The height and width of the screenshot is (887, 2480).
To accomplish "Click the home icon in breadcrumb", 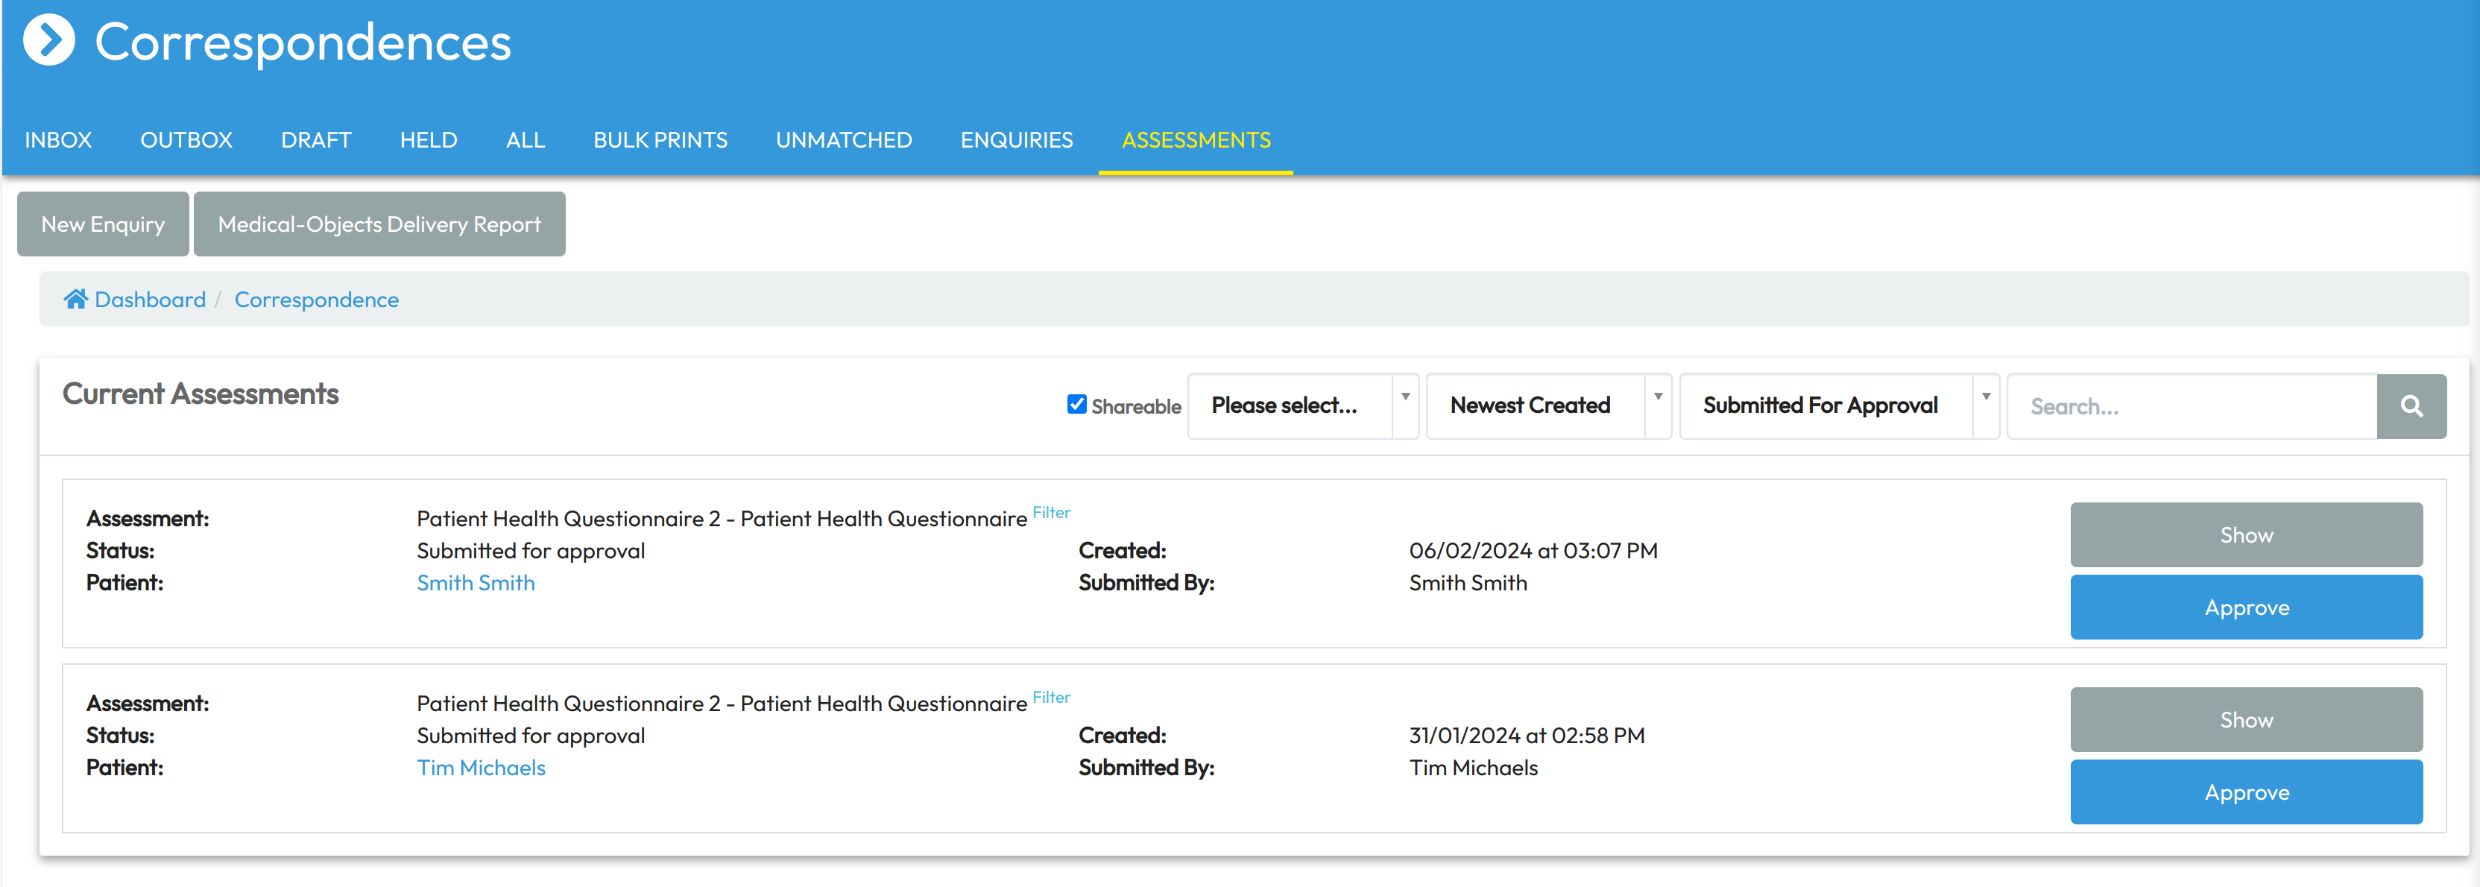I will pos(75,300).
